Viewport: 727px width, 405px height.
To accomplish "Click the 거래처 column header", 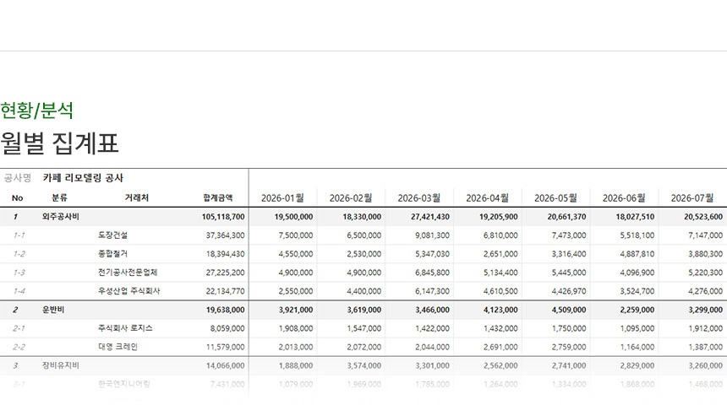I will pyautogui.click(x=136, y=198).
